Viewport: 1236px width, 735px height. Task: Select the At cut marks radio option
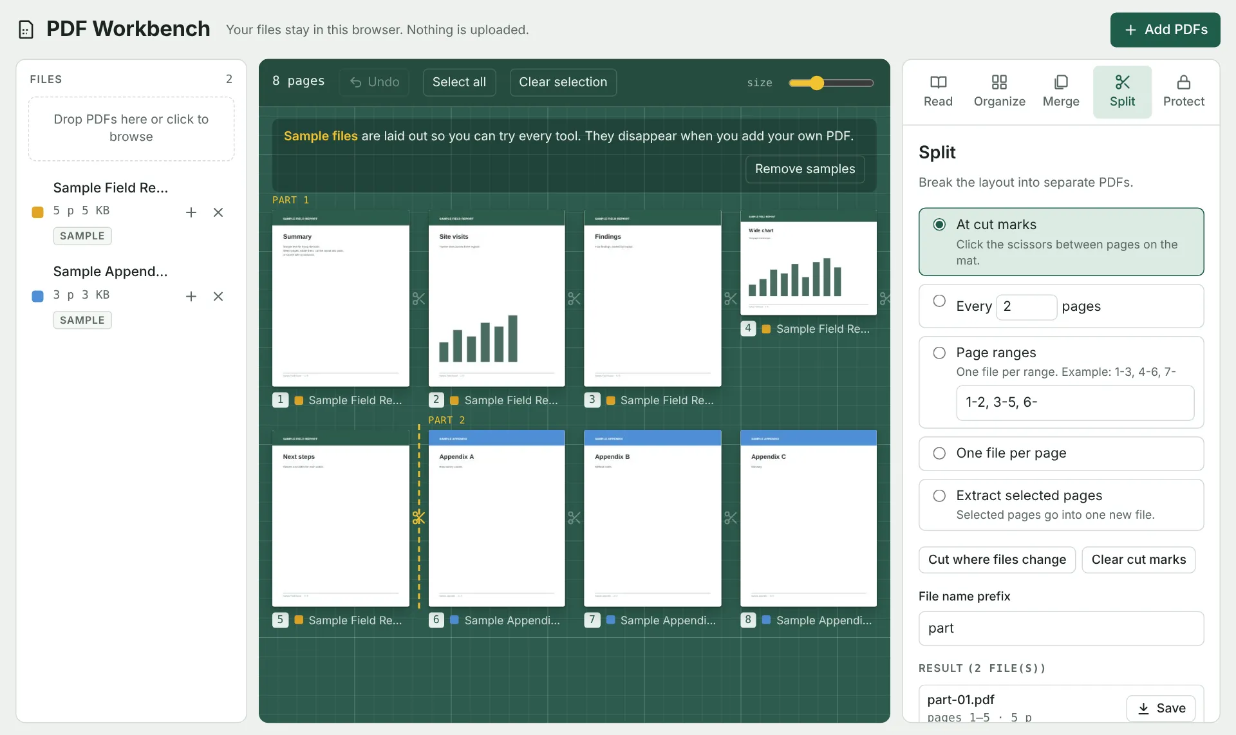[x=939, y=225]
